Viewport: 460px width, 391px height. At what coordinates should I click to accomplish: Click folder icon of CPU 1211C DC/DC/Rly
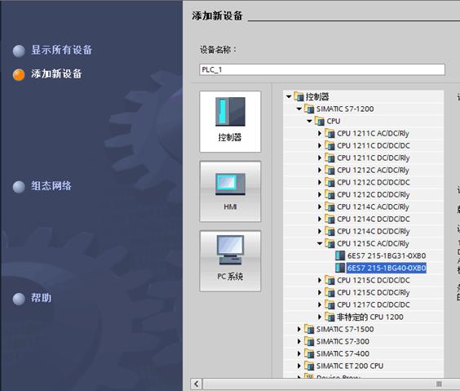pos(330,158)
